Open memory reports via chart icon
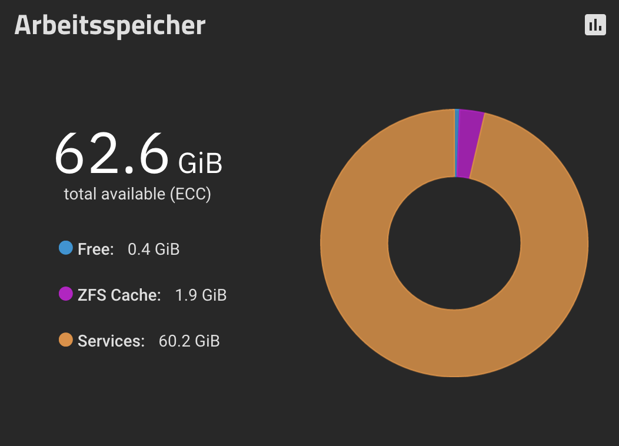 (x=595, y=25)
